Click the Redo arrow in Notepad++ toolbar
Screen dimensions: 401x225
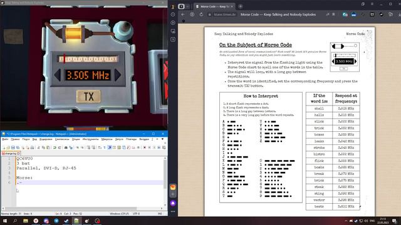[x=60, y=147]
